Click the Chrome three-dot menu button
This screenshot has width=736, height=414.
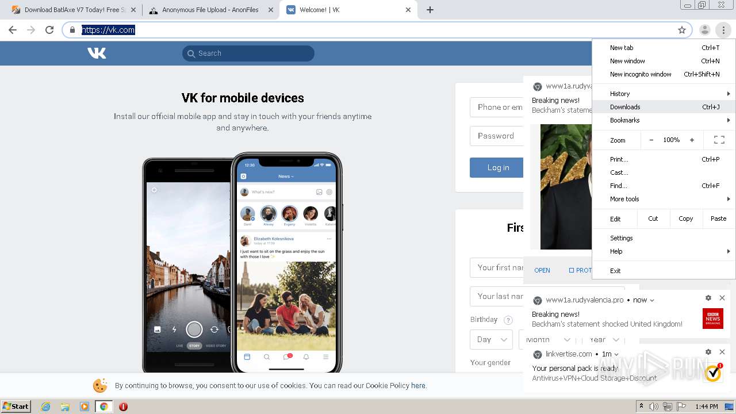click(x=723, y=30)
